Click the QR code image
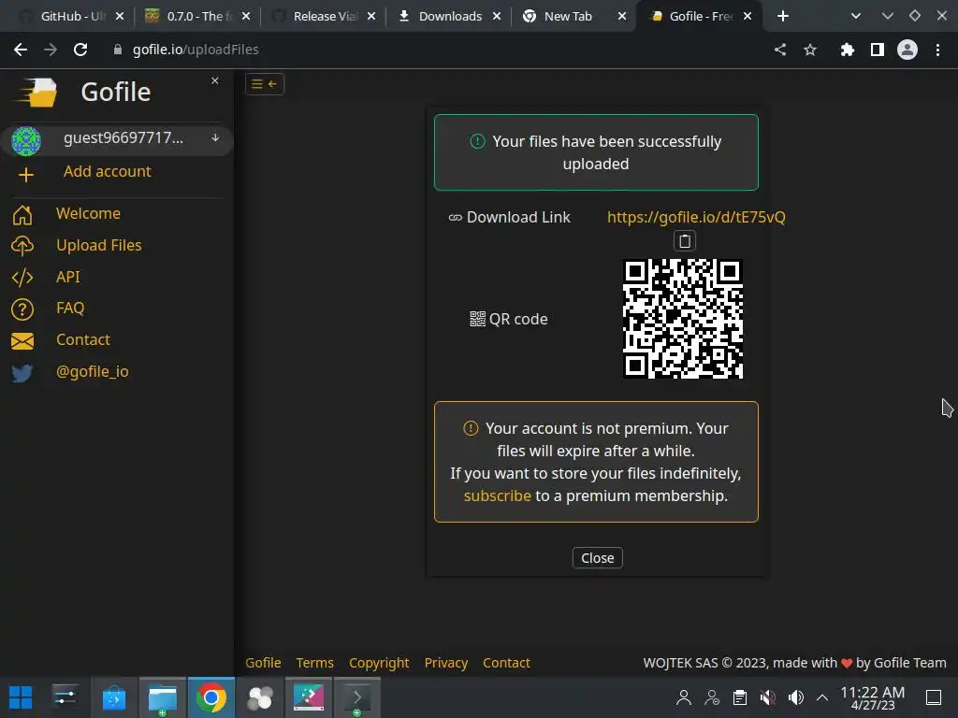This screenshot has width=958, height=718. tap(683, 319)
